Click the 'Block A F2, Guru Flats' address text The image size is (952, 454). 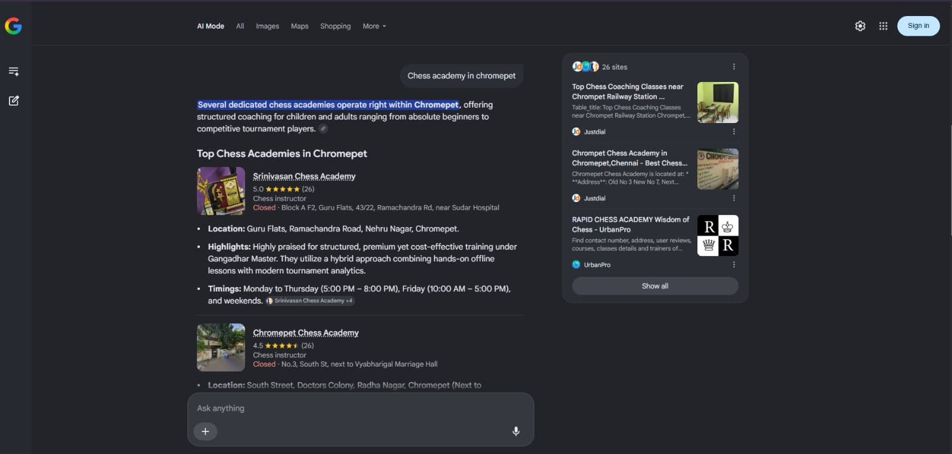(x=390, y=207)
